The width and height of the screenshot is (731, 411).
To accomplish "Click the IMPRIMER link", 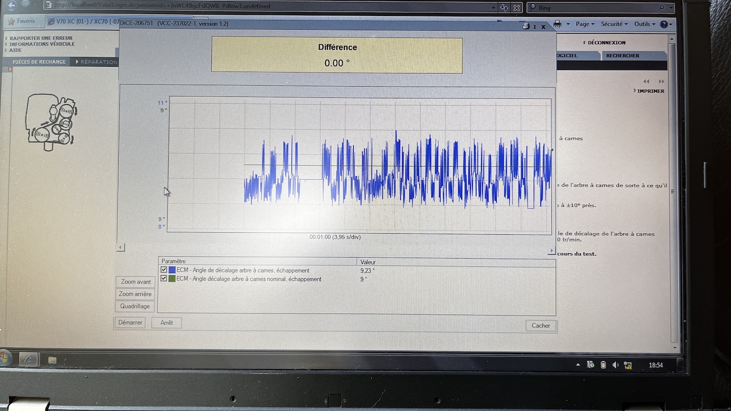I will tap(651, 91).
